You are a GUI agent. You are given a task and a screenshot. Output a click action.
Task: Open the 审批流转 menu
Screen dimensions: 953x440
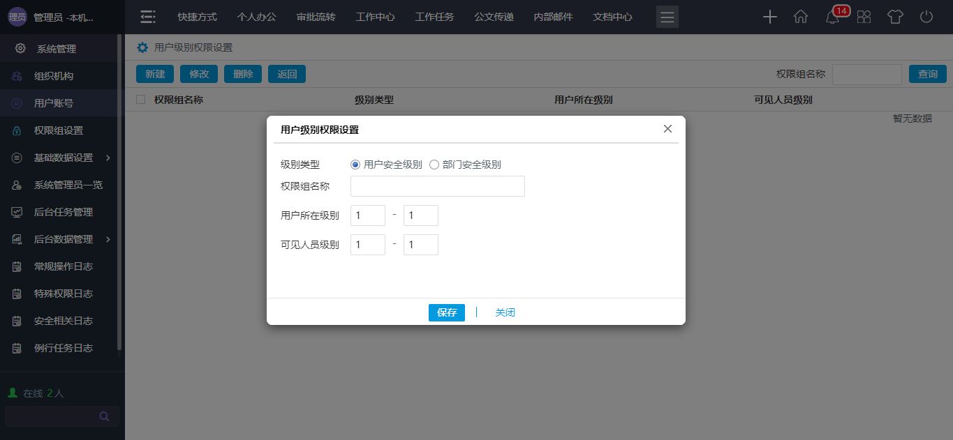(x=316, y=17)
